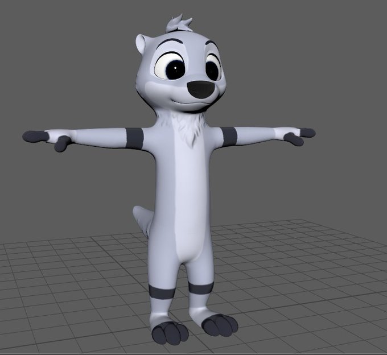This screenshot has height=355, width=387.
Task: Click the dark stripe on the screen-left arm
Action: [134, 138]
